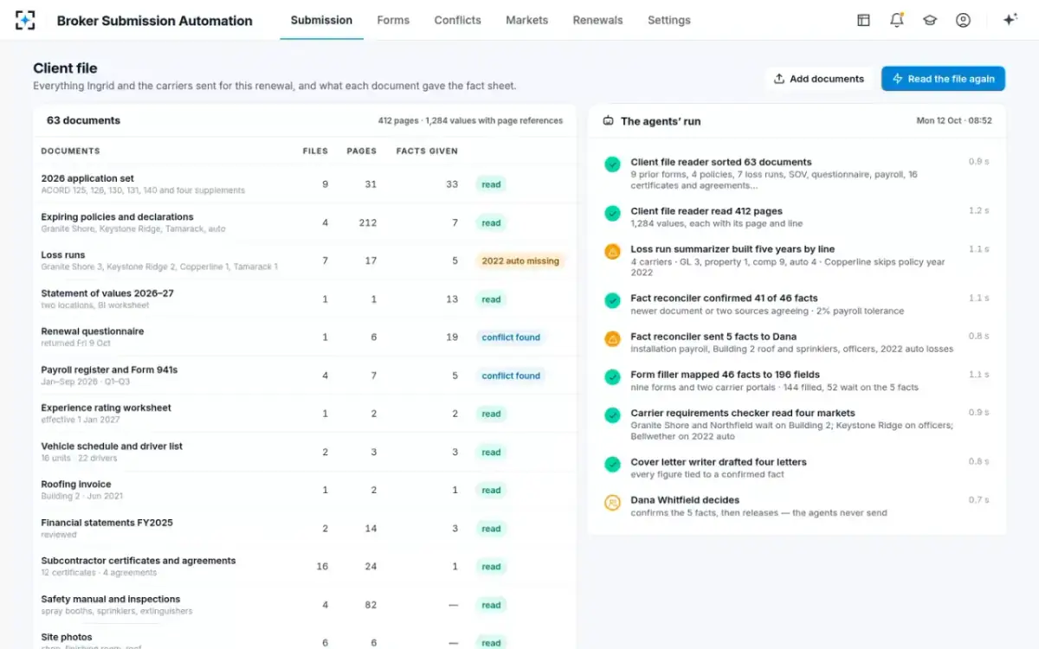Click green check icon for Client file reader sorted 63 documents
Image resolution: width=1039 pixels, height=649 pixels.
tap(612, 164)
